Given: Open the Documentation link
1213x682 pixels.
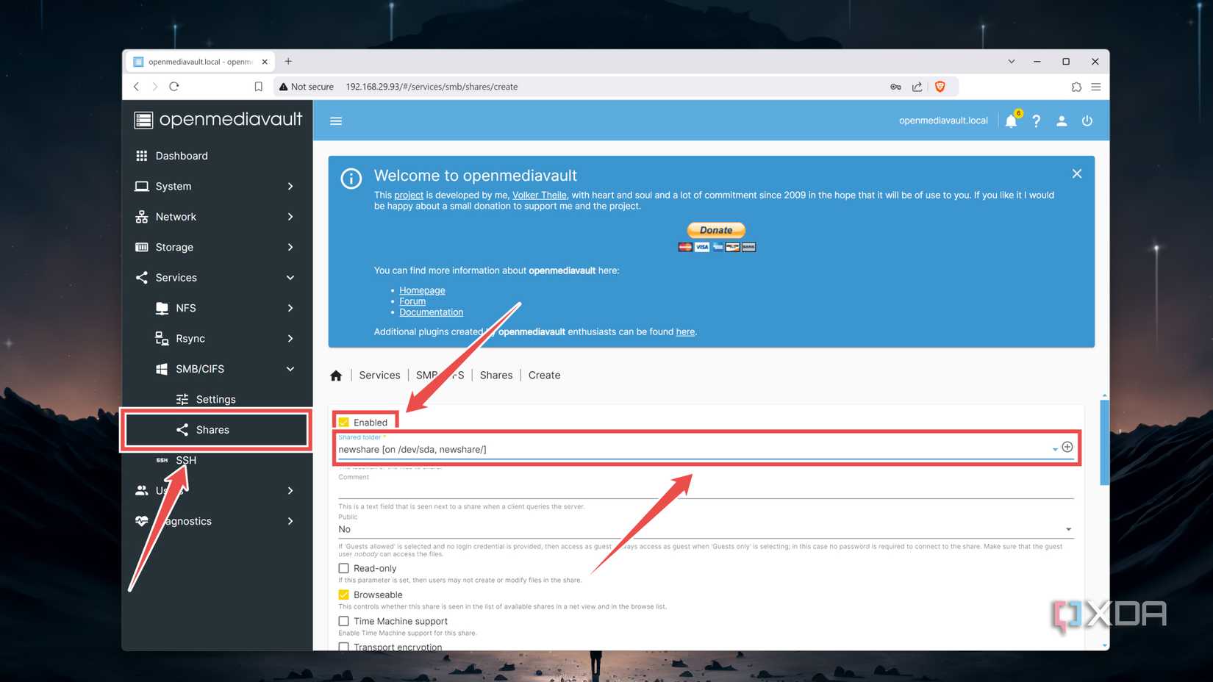Looking at the screenshot, I should [x=431, y=312].
